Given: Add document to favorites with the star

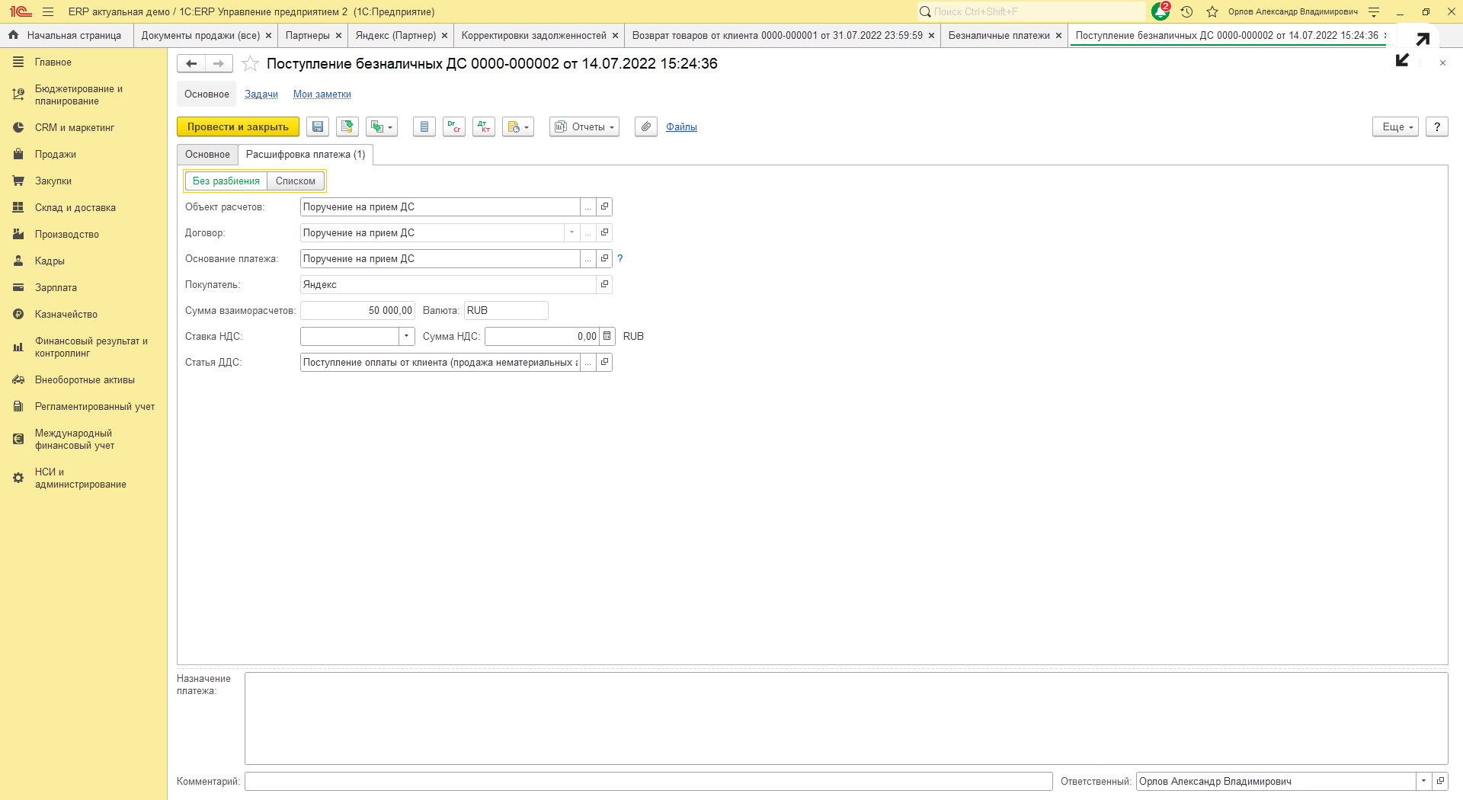Looking at the screenshot, I should pos(250,64).
